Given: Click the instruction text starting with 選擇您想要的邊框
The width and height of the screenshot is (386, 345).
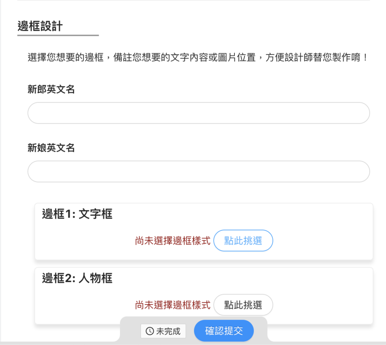Looking at the screenshot, I should 198,57.
